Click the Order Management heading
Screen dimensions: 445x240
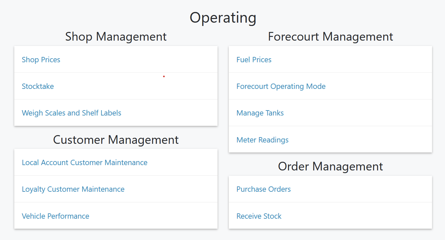(331, 166)
